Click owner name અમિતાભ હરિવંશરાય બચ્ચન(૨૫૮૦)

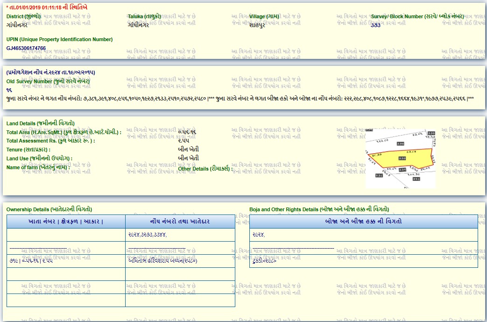[x=162, y=261]
